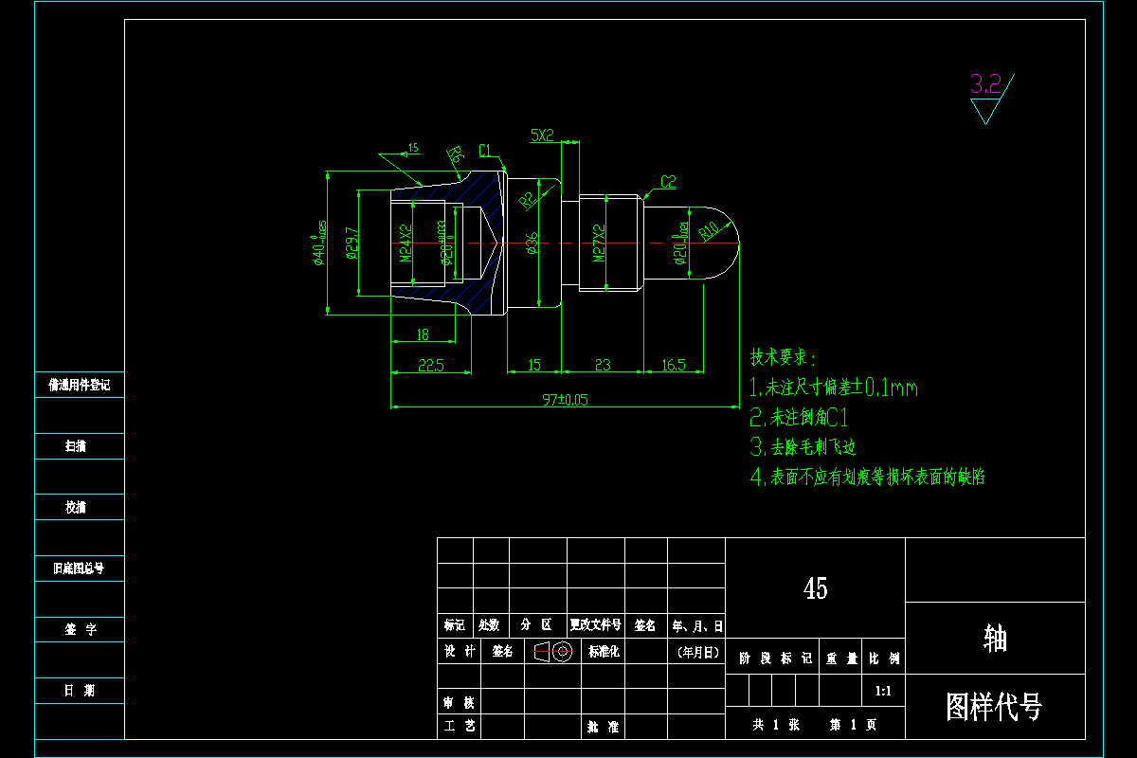This screenshot has height=758, width=1137.
Task: Click the 图样代号 cell
Action: (x=995, y=706)
